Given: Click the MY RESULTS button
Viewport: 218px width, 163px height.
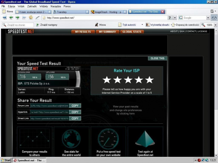Looking at the screenshot, I should (x=83, y=32).
